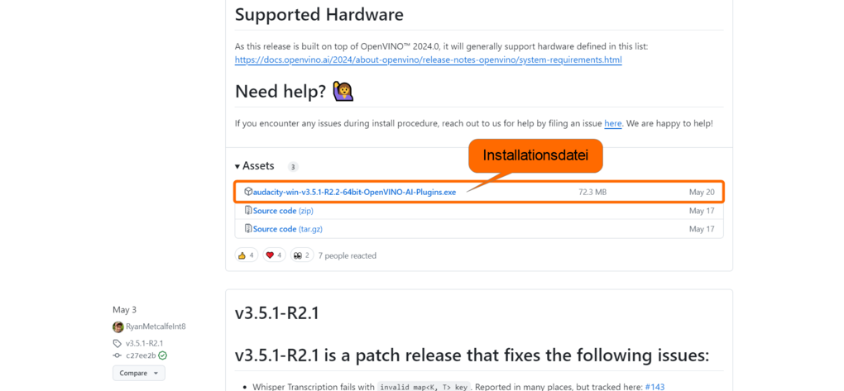The image size is (844, 391).
Task: Click the file icon beside Source code (tar.gz)
Action: coord(248,229)
